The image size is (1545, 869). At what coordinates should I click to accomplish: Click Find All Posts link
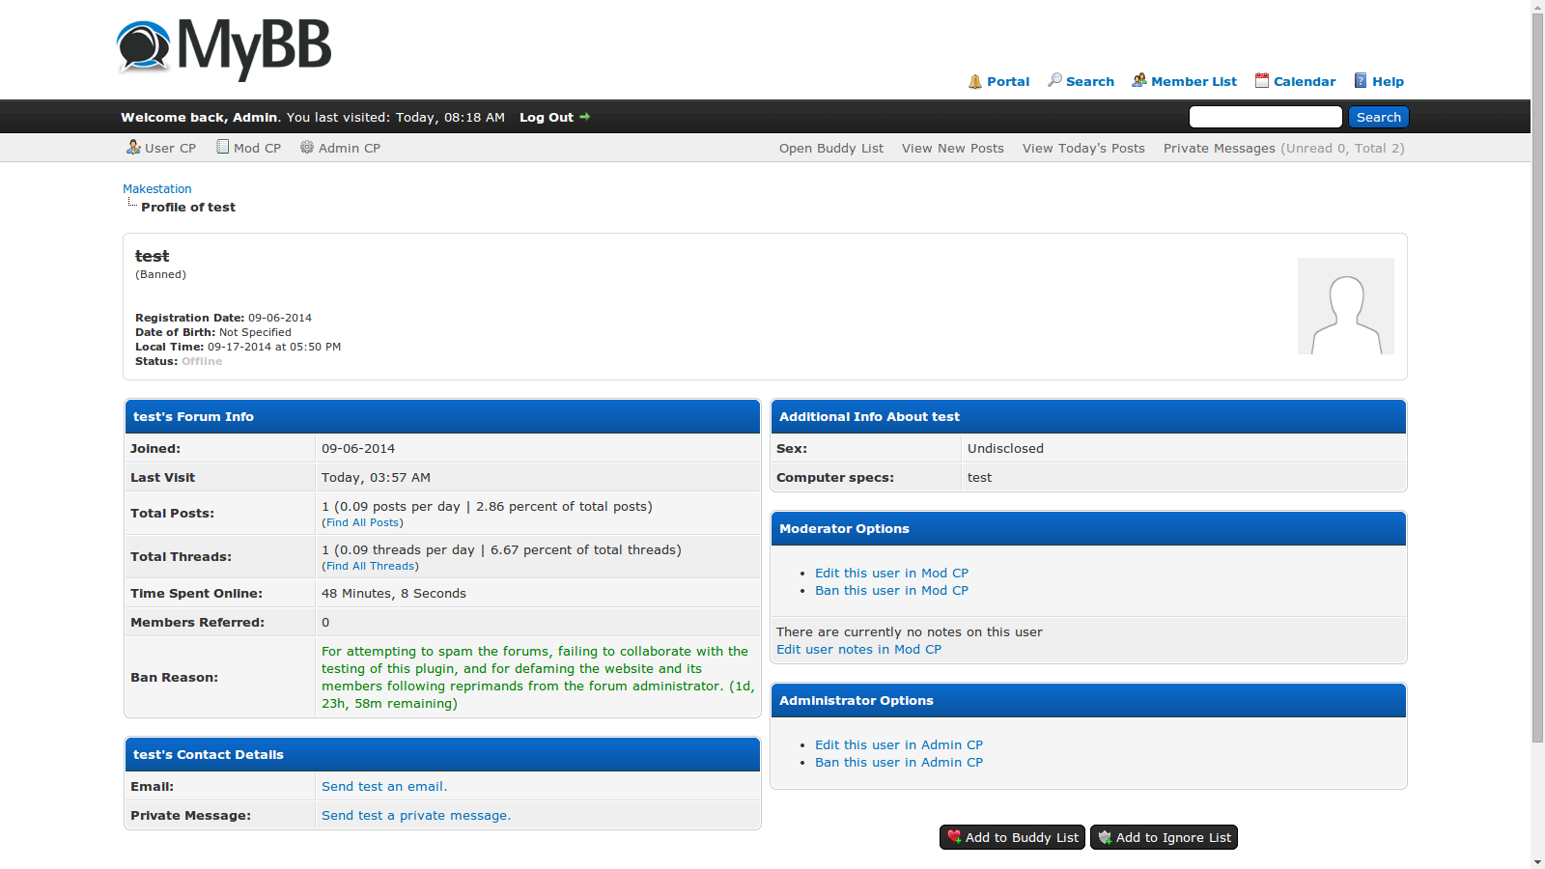click(362, 522)
